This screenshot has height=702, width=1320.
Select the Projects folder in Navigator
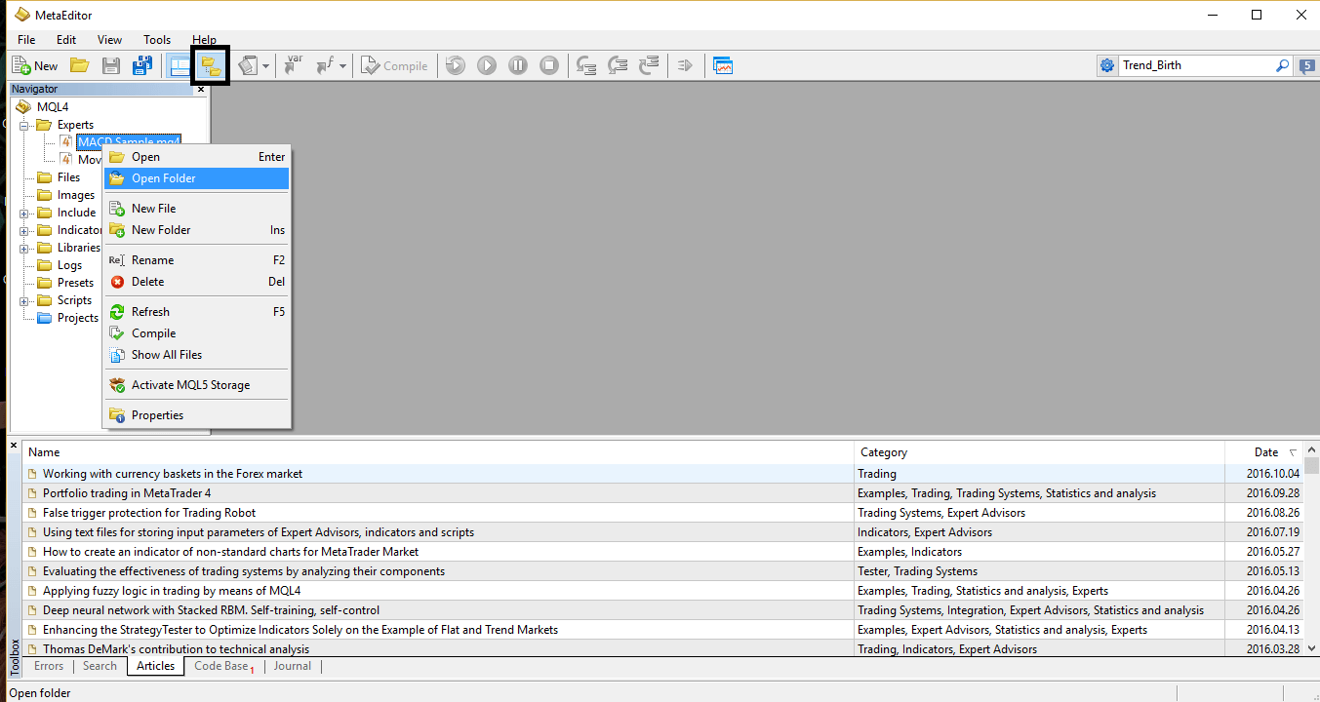(x=78, y=318)
